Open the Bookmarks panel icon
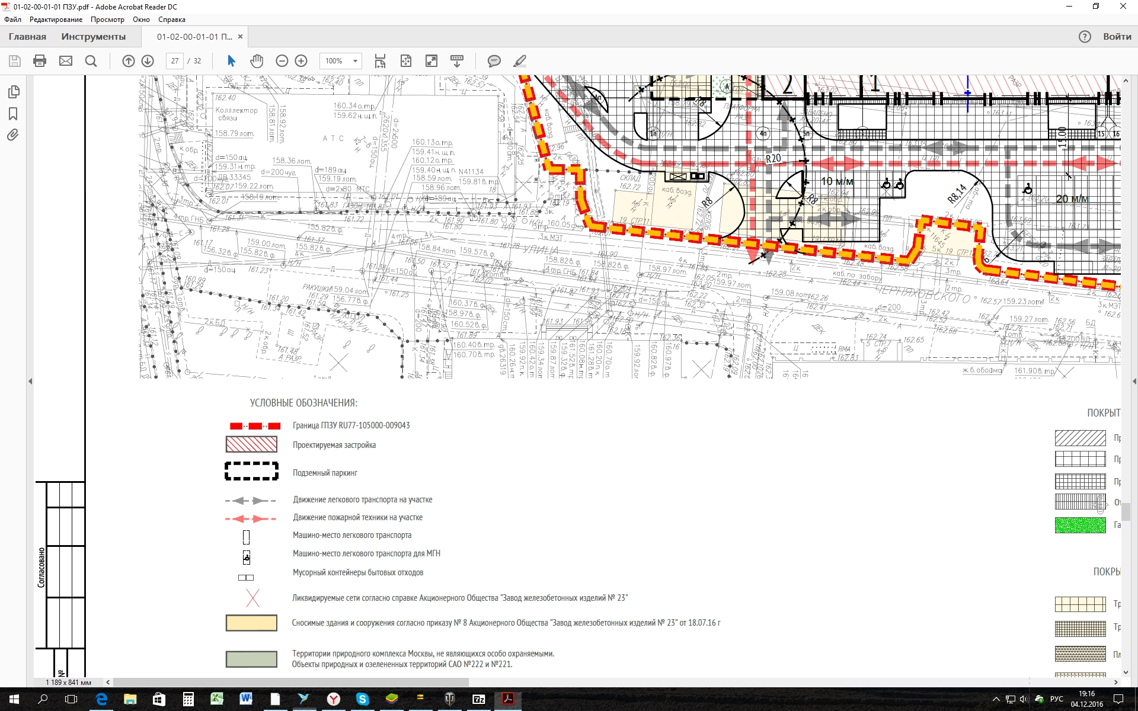The image size is (1138, 711). point(13,114)
